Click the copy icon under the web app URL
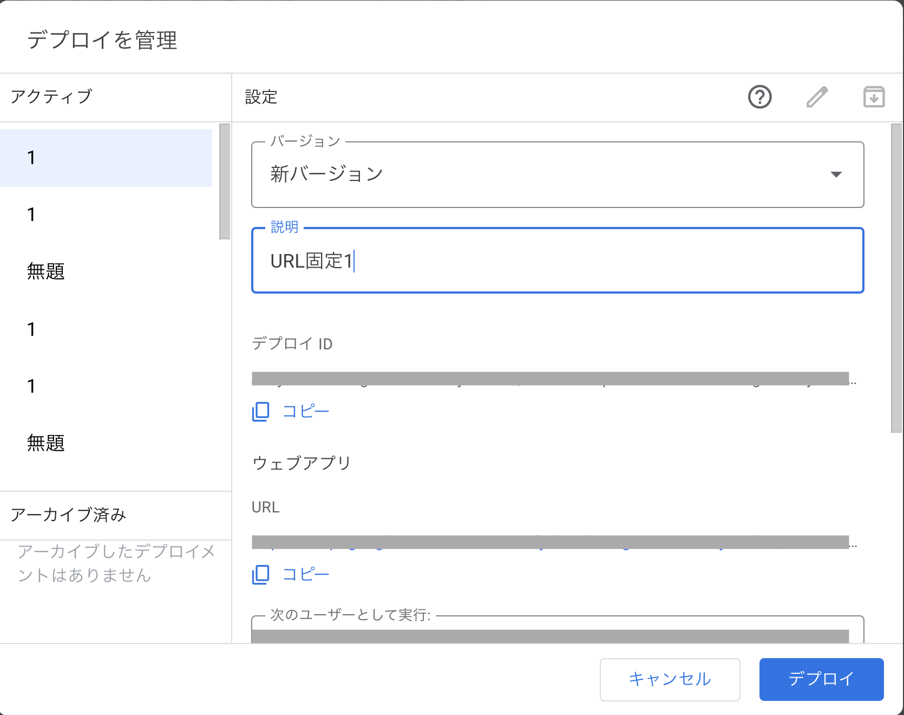 (260, 575)
